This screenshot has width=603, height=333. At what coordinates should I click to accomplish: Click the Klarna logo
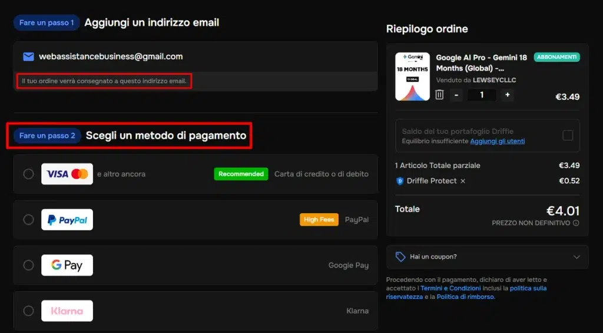point(67,311)
